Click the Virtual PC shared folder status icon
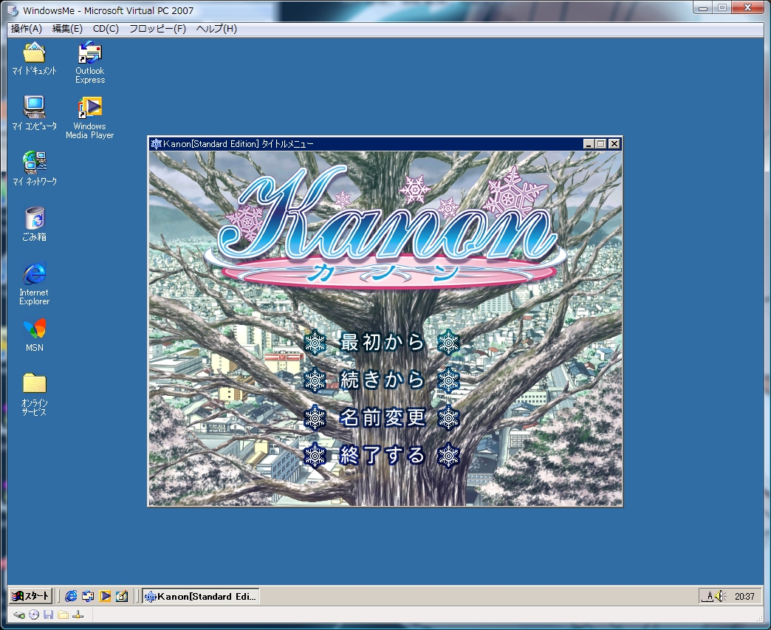This screenshot has height=630, width=771. tap(63, 614)
